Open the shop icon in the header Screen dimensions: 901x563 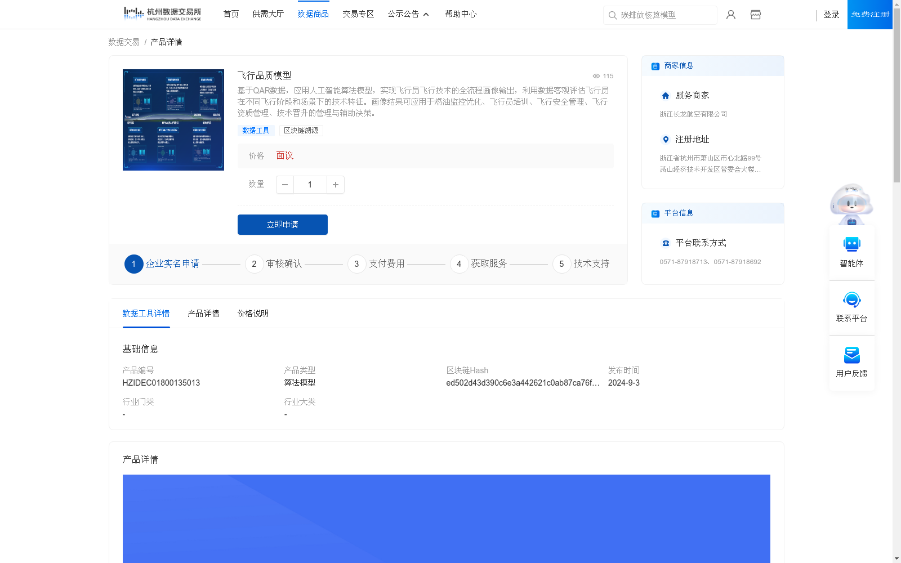(x=756, y=15)
